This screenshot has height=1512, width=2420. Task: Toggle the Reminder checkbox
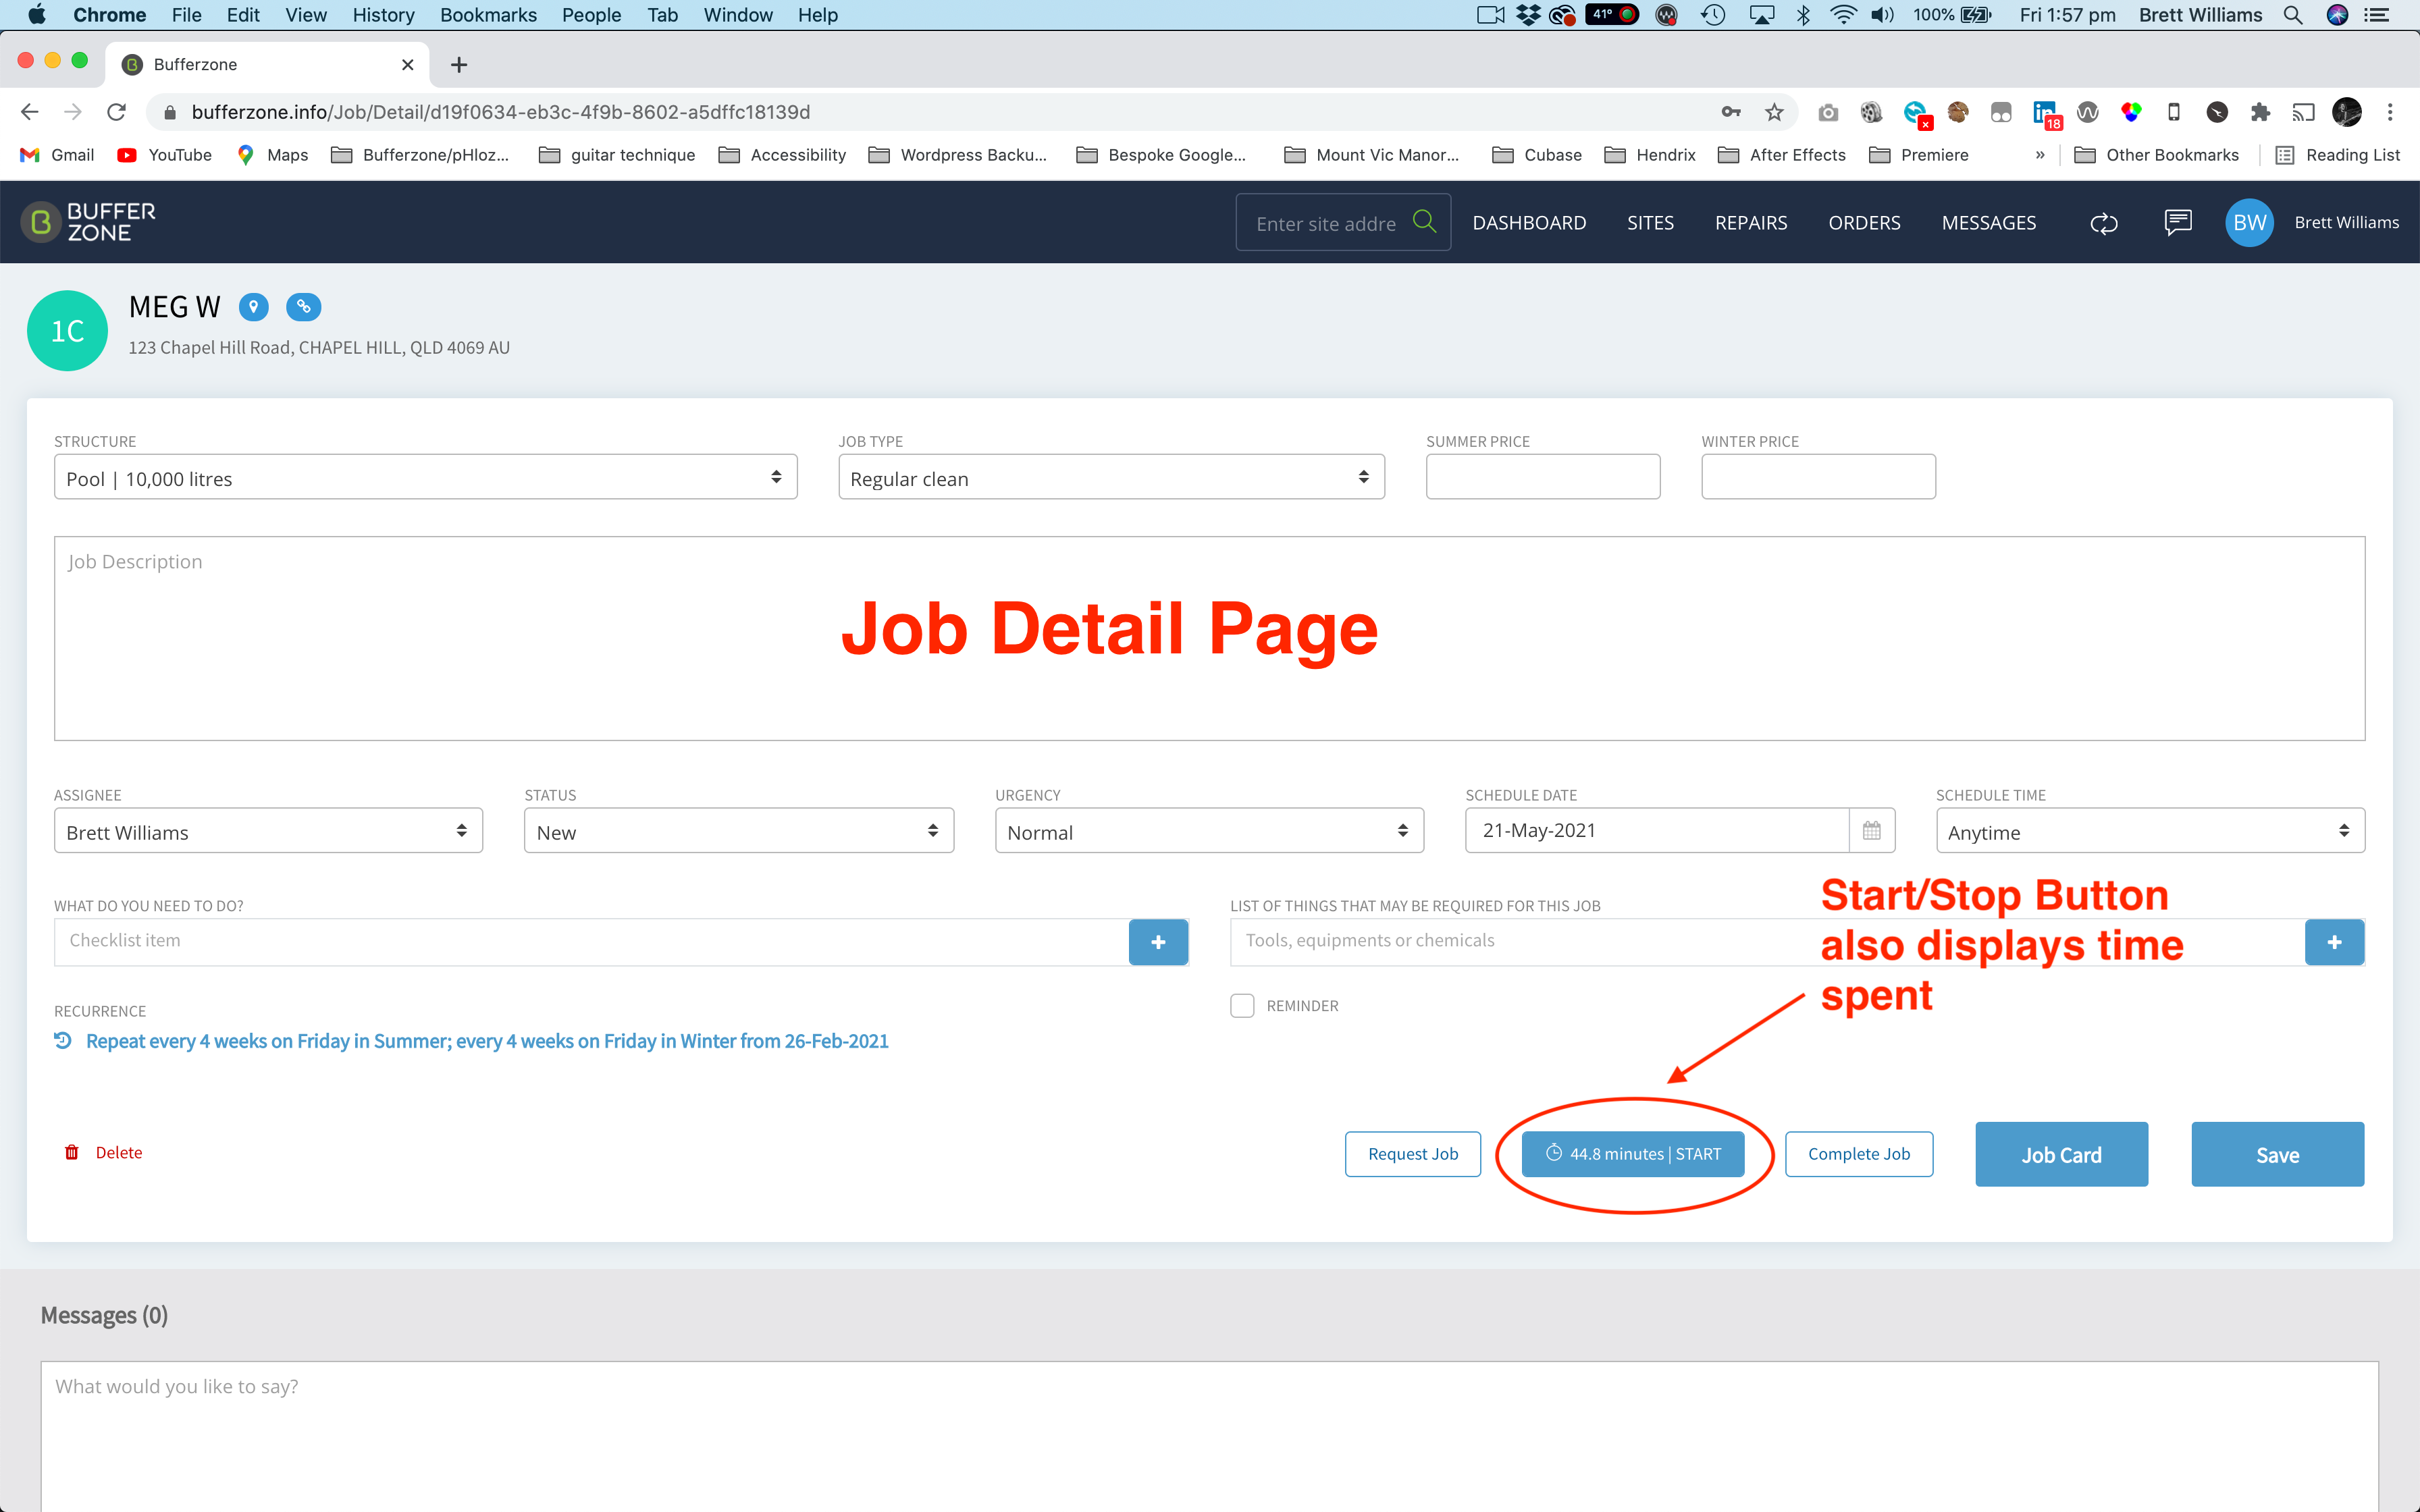pyautogui.click(x=1242, y=1005)
